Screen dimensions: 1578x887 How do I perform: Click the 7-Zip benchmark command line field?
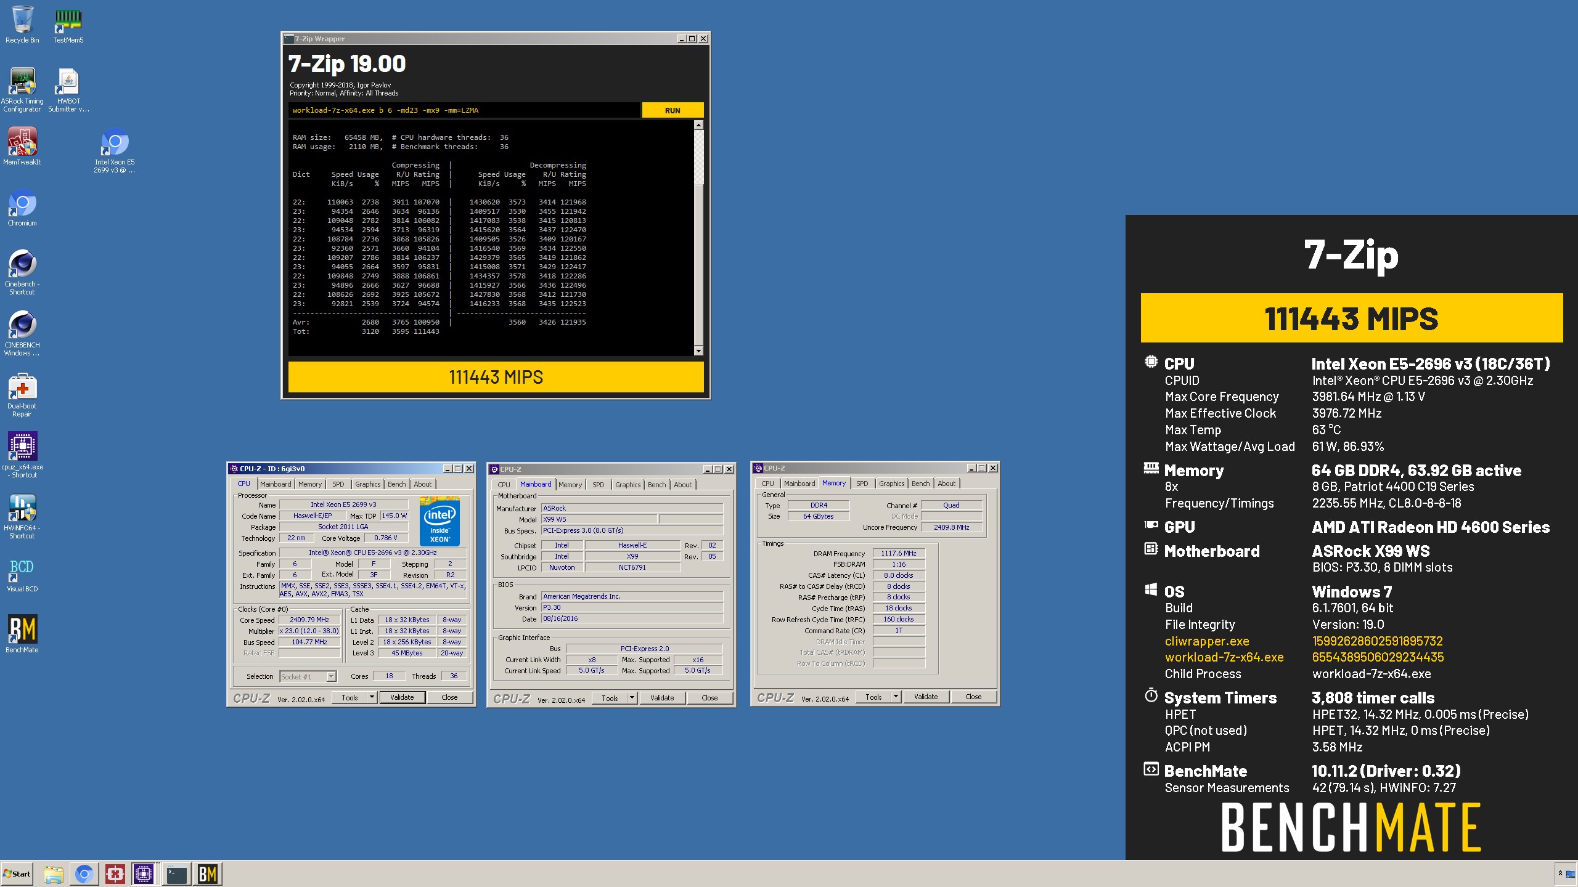464,110
